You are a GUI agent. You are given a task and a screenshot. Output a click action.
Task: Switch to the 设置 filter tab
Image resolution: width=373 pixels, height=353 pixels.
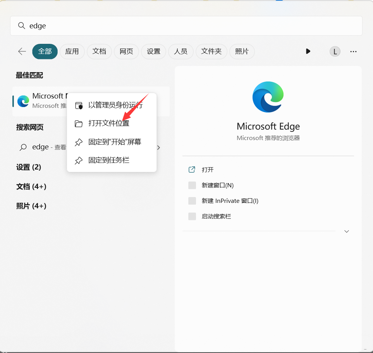[153, 52]
